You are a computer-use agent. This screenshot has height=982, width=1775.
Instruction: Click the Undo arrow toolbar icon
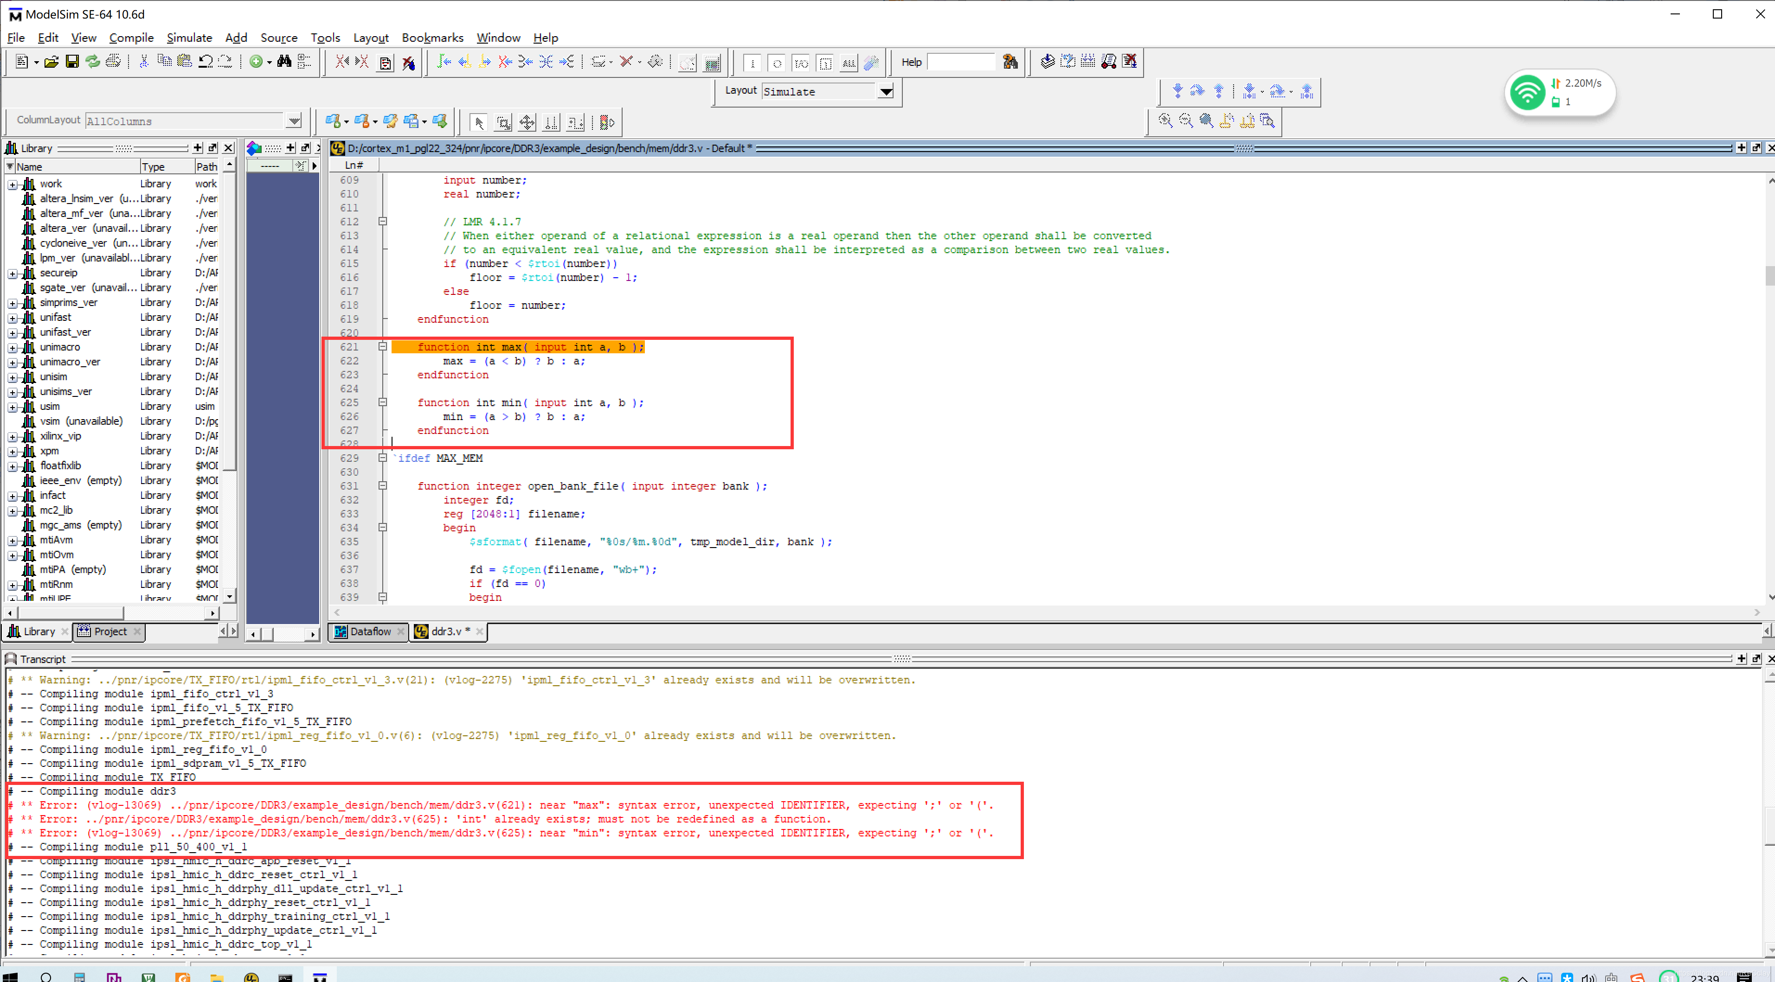coord(206,62)
